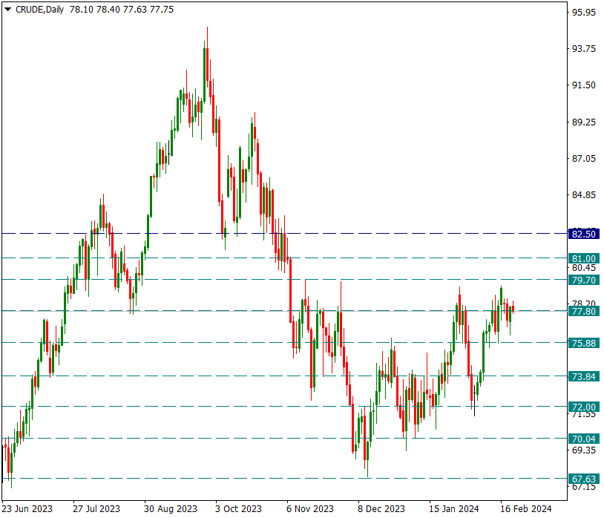Click the 15 Jan 2024 date label

click(x=454, y=509)
